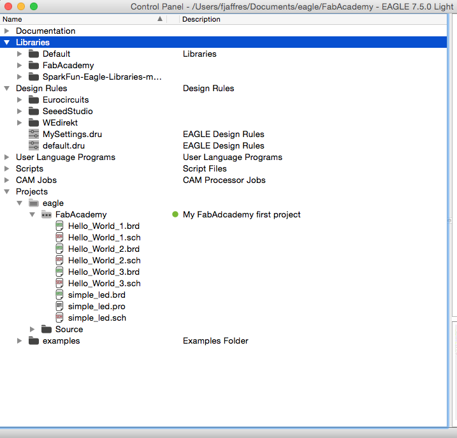Click the 'Examples Folder' description text

coord(215,340)
